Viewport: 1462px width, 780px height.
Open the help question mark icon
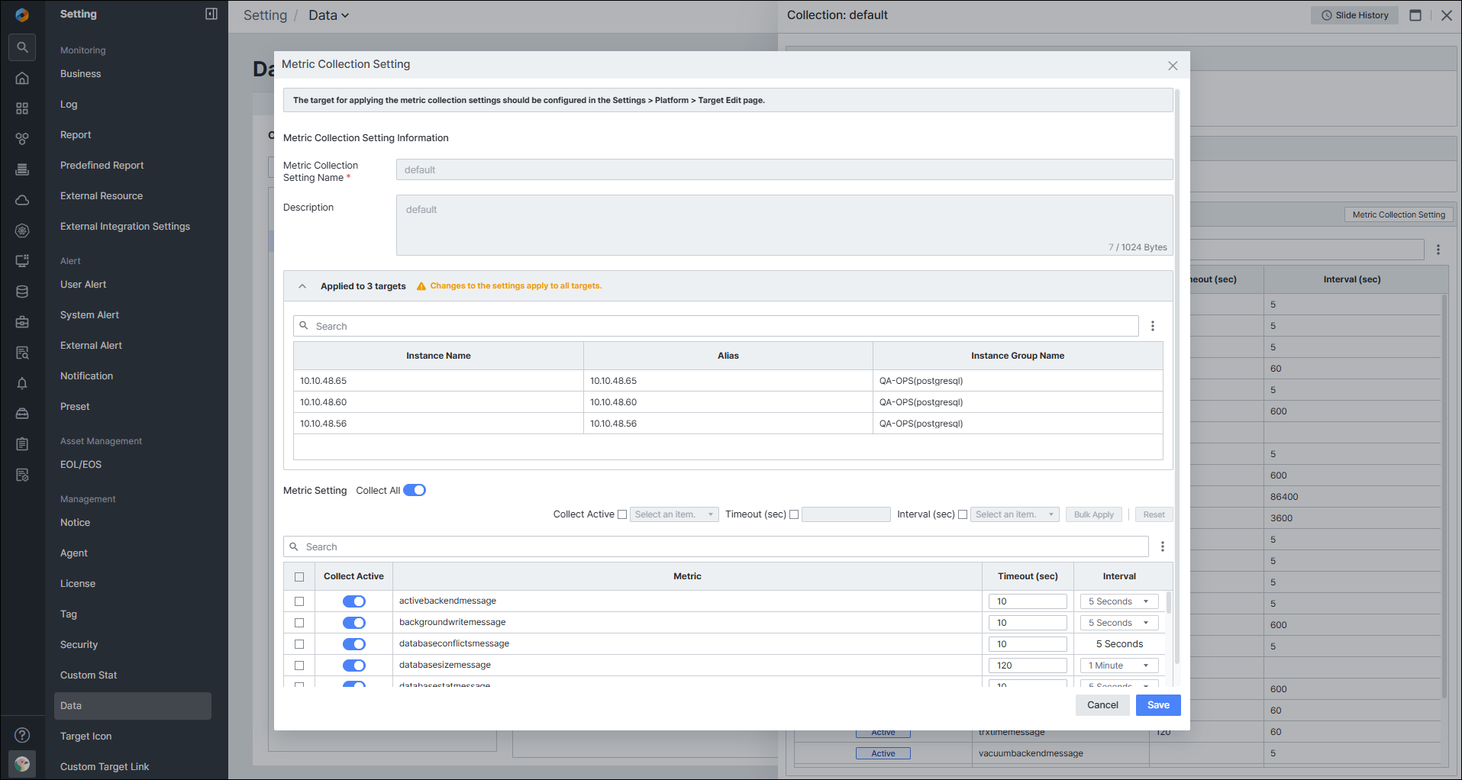click(22, 735)
